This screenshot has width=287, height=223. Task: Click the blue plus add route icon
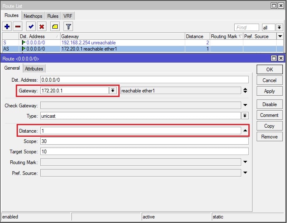point(7,27)
